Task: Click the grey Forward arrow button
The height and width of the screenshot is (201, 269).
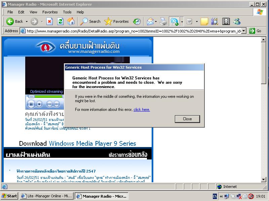Action: click(34, 21)
